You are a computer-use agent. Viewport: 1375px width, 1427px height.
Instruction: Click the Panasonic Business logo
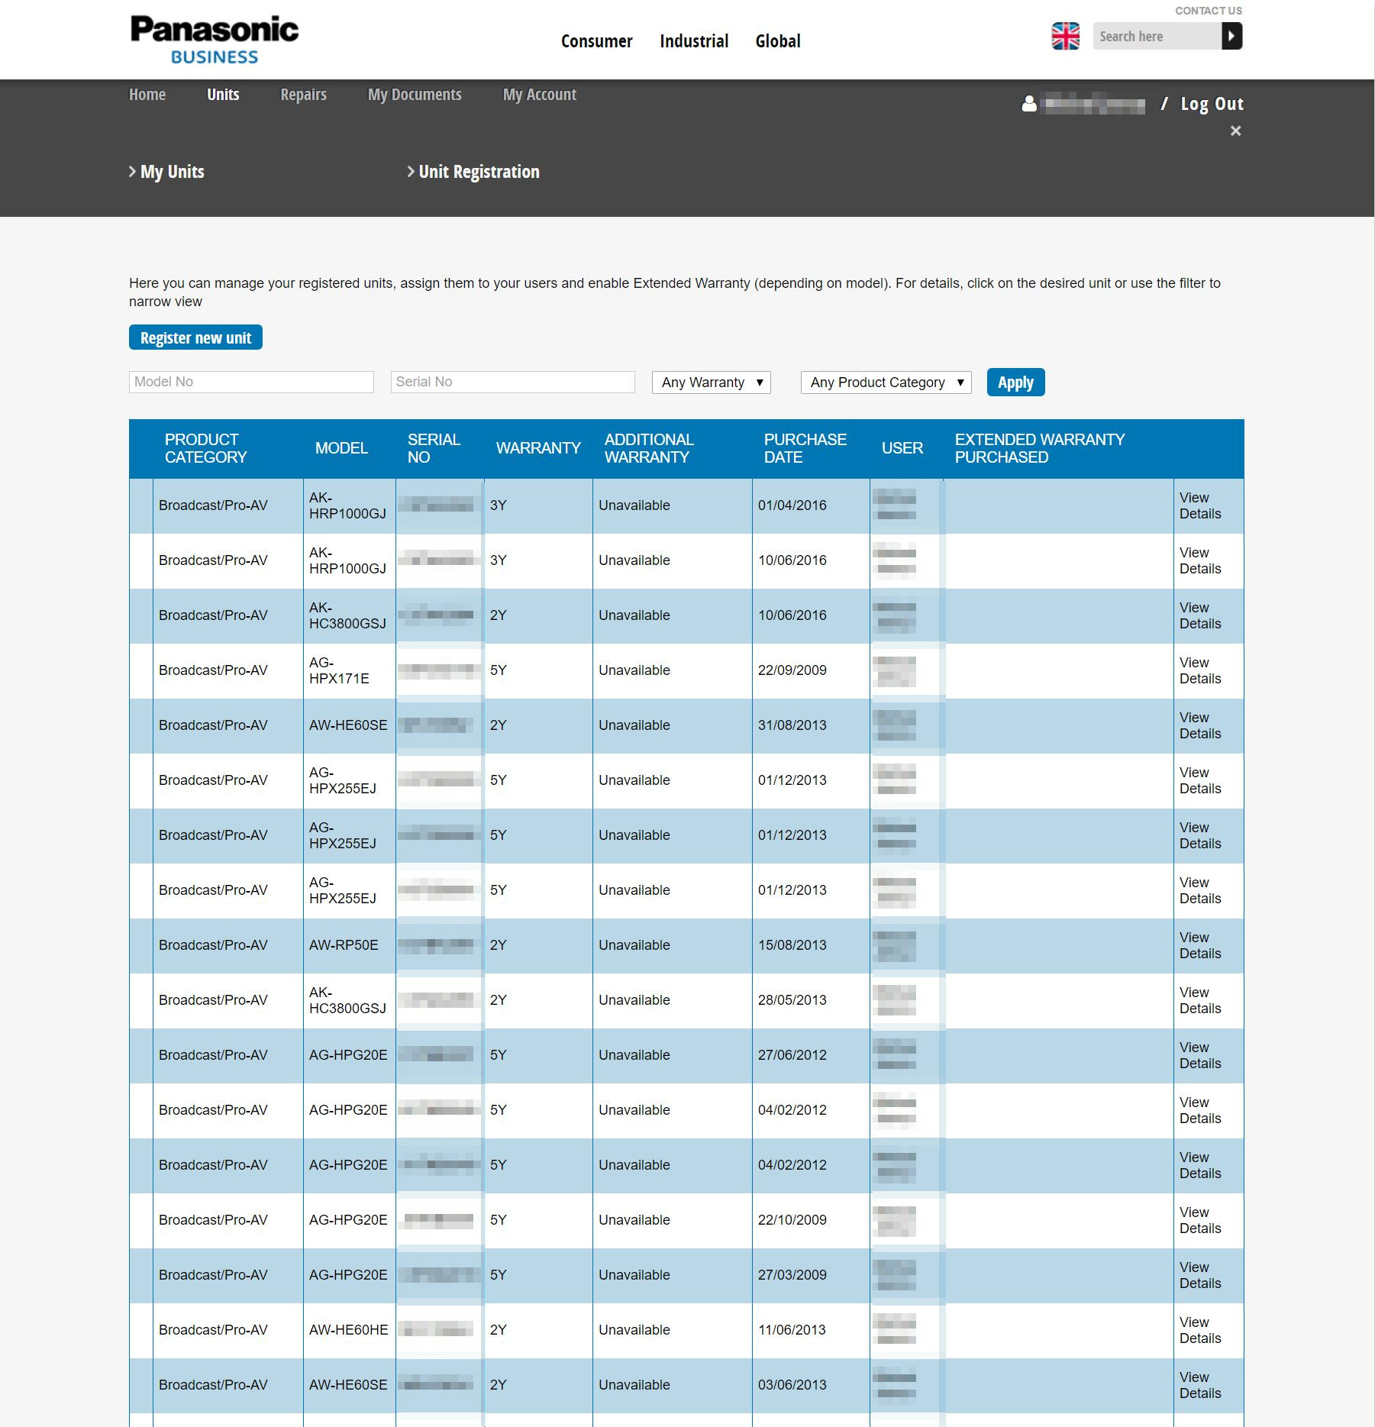tap(215, 40)
